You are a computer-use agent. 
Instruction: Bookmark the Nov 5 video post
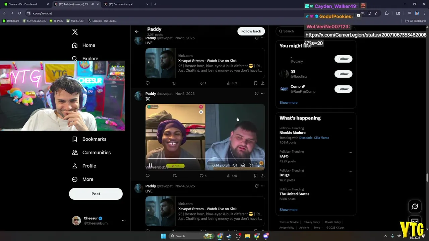tap(255, 176)
